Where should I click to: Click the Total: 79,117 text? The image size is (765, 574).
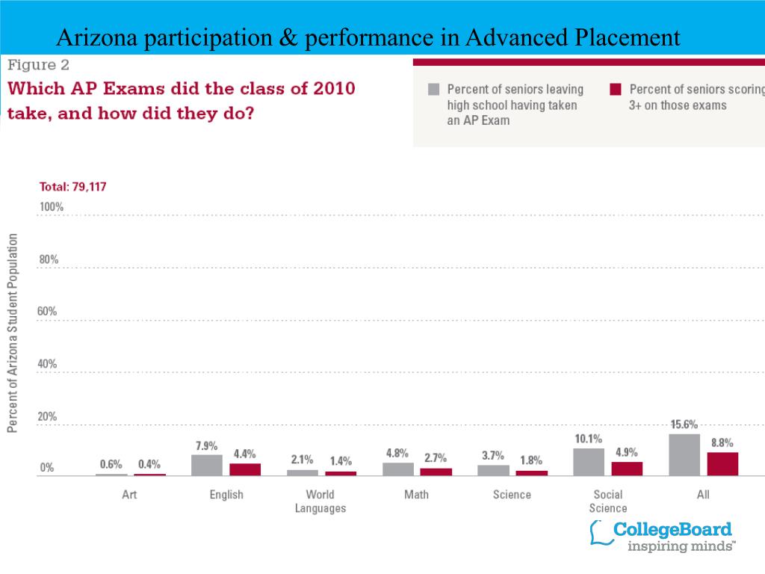coord(72,187)
